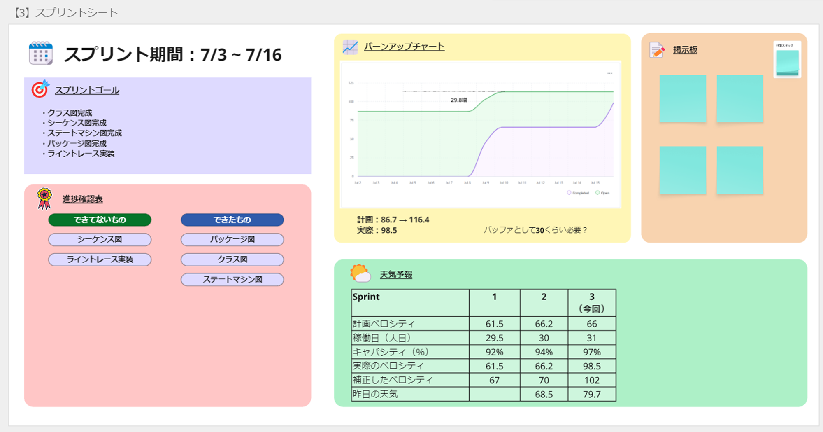Open the スプリントゴール heading link
The width and height of the screenshot is (823, 432).
pyautogui.click(x=87, y=91)
